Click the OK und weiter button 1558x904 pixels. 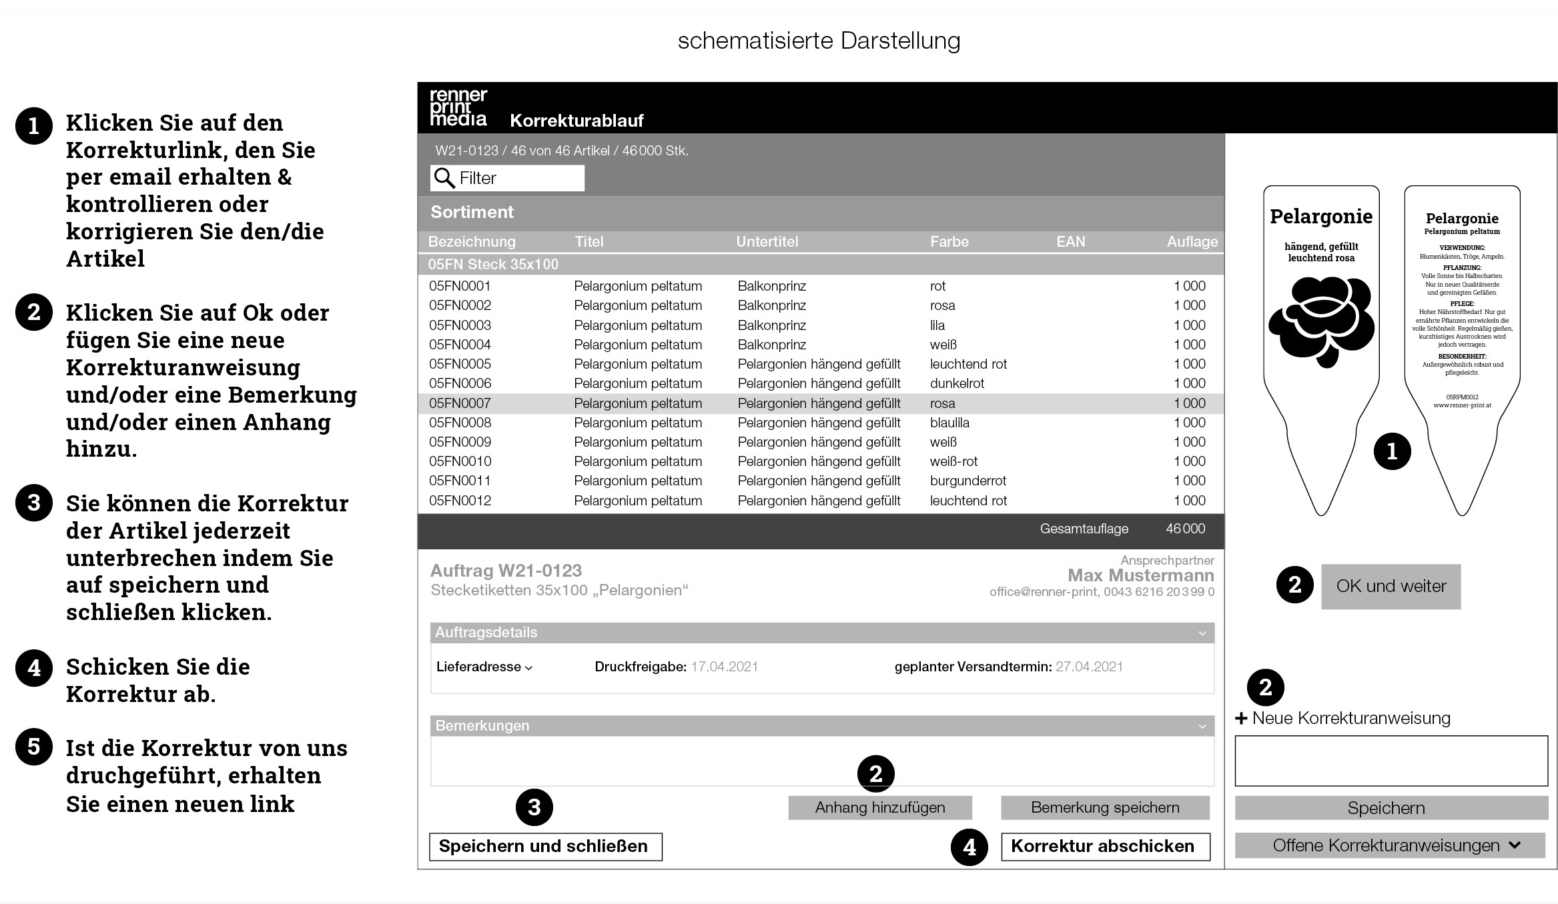coord(1391,586)
